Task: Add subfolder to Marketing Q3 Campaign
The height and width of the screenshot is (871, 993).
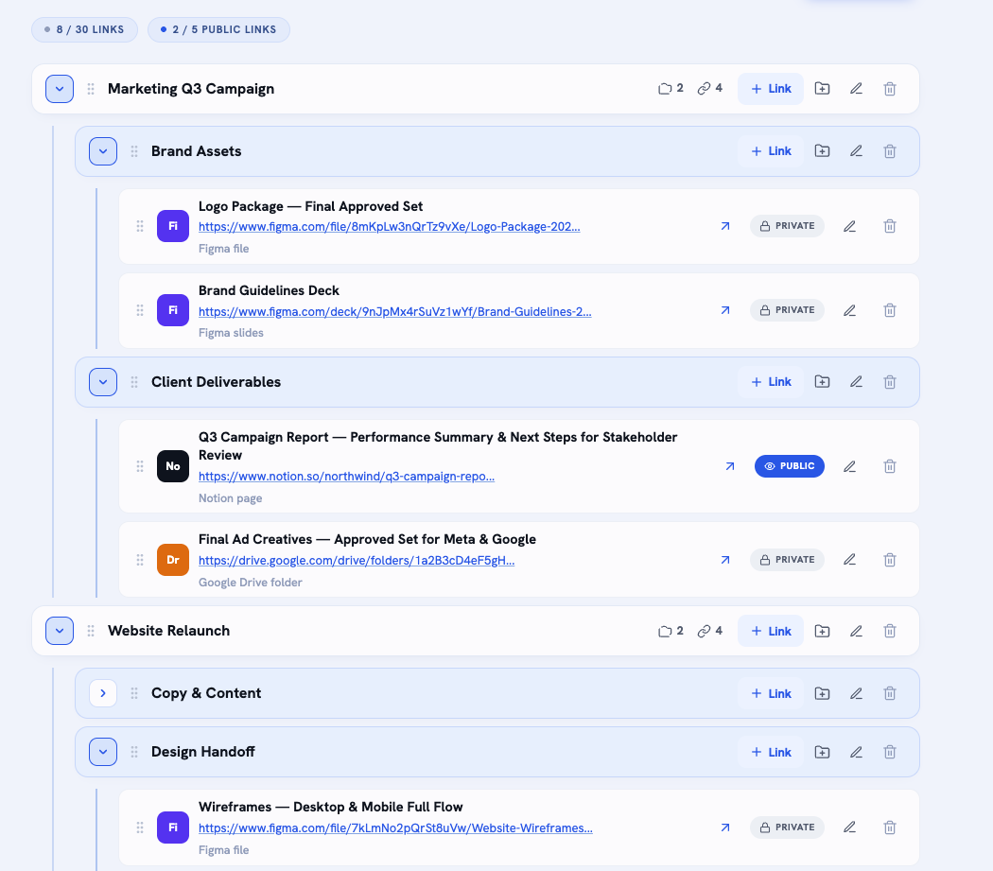Action: [822, 89]
